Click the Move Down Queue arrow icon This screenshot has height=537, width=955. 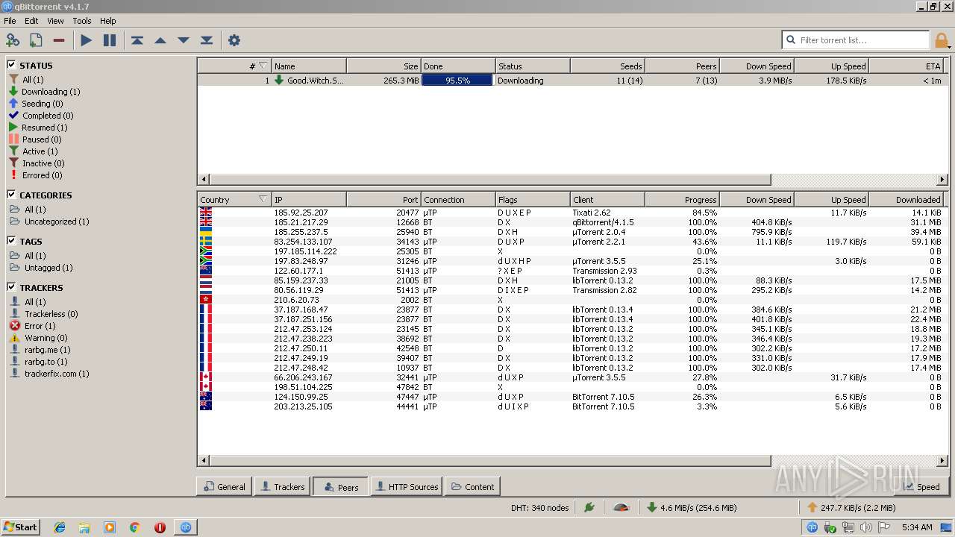click(184, 40)
